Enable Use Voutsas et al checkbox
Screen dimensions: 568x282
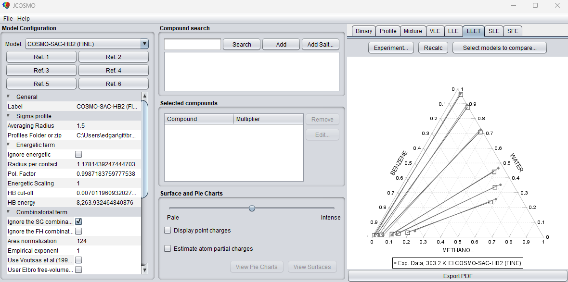78,260
